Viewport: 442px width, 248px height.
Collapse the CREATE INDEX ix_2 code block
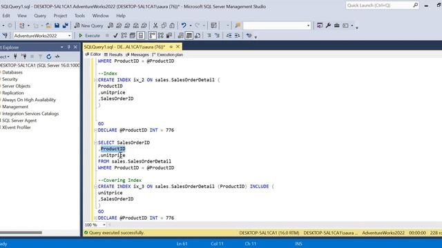pos(95,80)
